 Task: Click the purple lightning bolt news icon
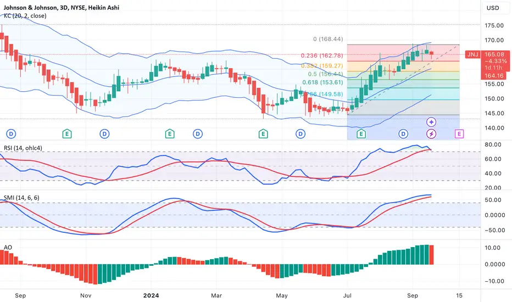point(431,134)
